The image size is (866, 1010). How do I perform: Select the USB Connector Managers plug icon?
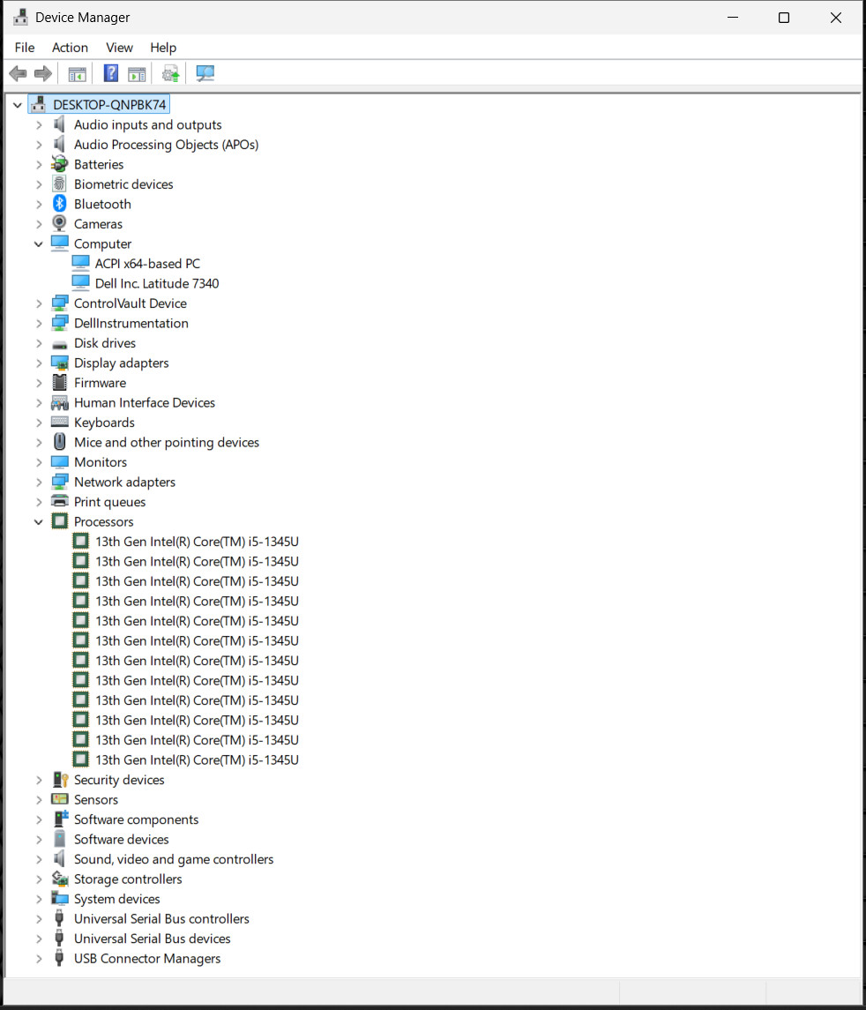(59, 958)
